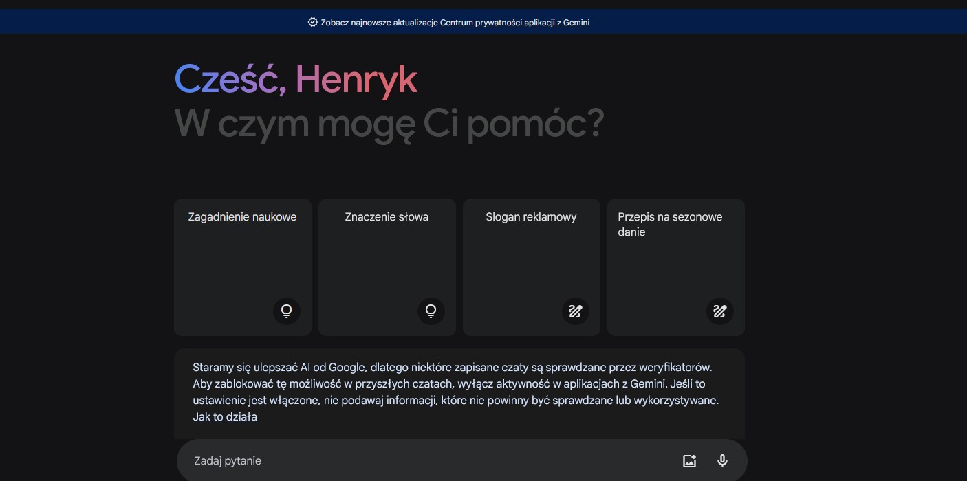The height and width of the screenshot is (481, 967).
Task: Click the lightbulb icon on Znaczenie słowa card
Action: pos(431,311)
